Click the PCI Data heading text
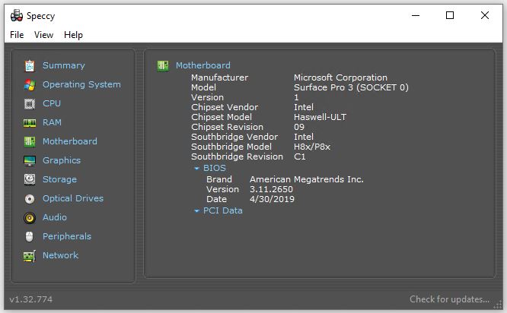 (223, 210)
